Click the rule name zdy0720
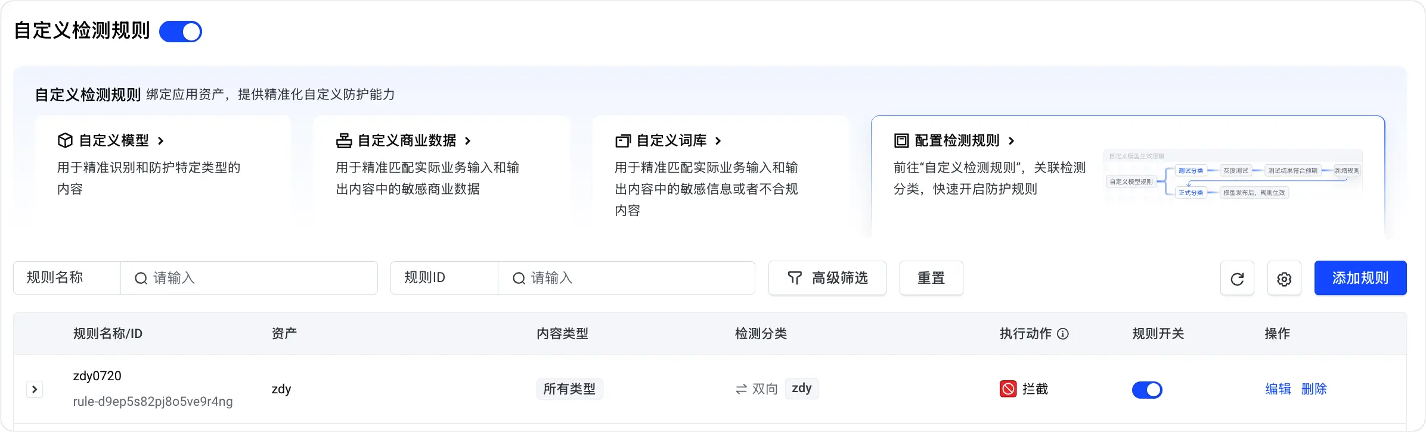This screenshot has height=432, width=1426. point(97,376)
